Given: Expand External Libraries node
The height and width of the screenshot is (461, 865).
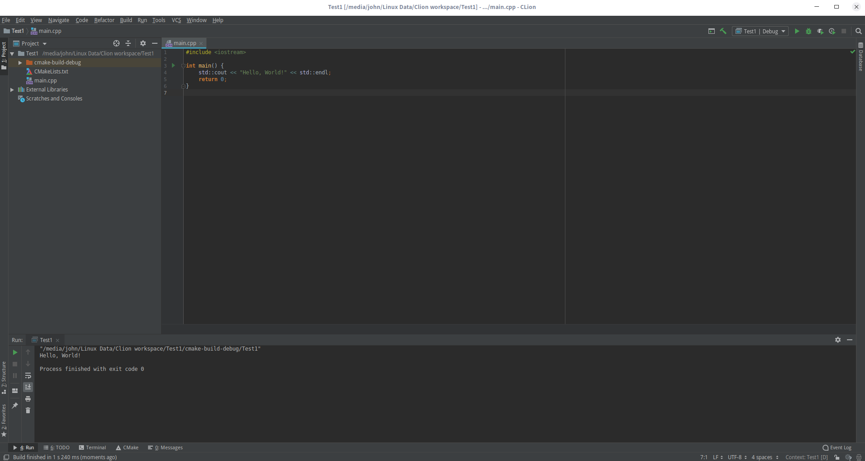Looking at the screenshot, I should tap(12, 90).
